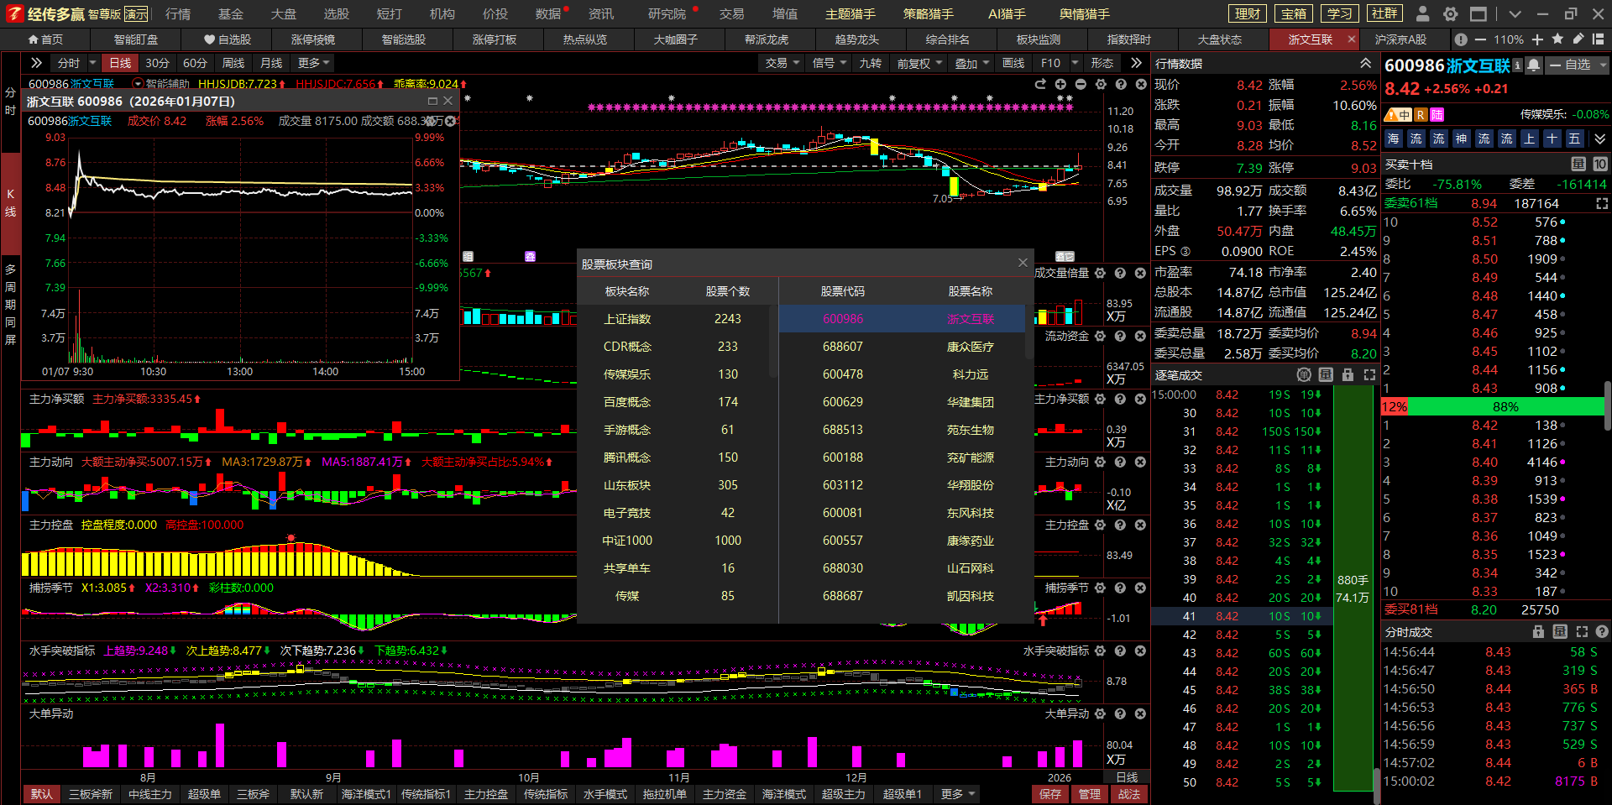Screen dimensions: 1612x805
Task: Click the green 88% buy-sell ratio bar
Action: point(1505,407)
